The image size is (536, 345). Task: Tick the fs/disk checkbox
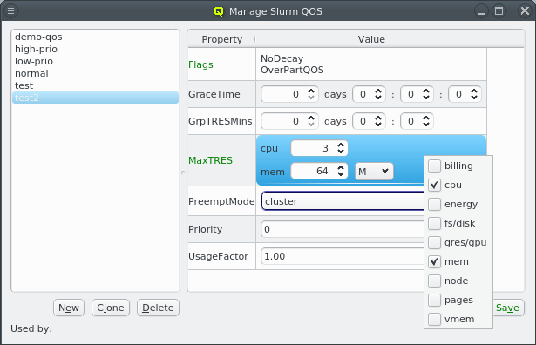435,223
